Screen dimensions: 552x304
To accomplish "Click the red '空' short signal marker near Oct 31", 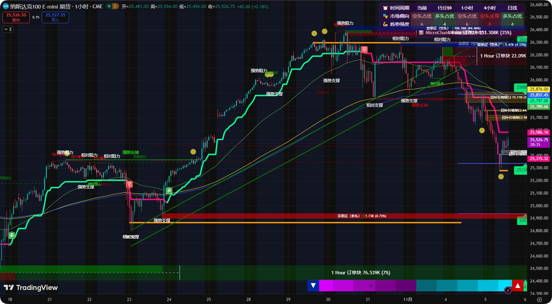I will [364, 49].
